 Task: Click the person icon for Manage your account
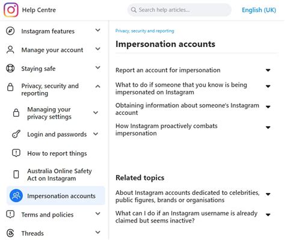pos(10,50)
